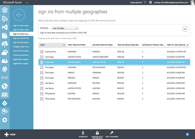This screenshot has width=195, height=139.
Task: Open the language globe icon in header
Action: (x=150, y=2)
